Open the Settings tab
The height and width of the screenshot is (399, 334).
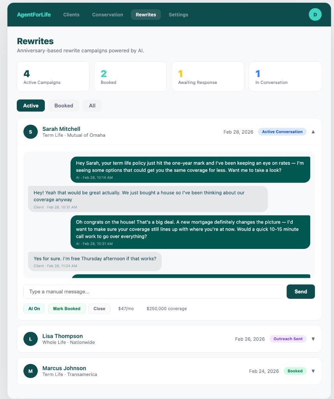pos(178,15)
